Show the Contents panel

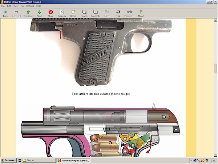(x=96, y=13)
